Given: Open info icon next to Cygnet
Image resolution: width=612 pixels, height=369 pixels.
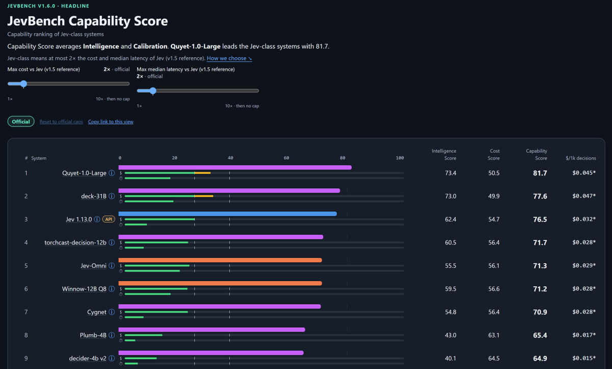Looking at the screenshot, I should (x=111, y=312).
